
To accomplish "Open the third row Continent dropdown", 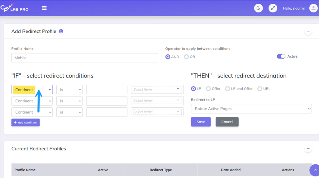I will 32,112.
